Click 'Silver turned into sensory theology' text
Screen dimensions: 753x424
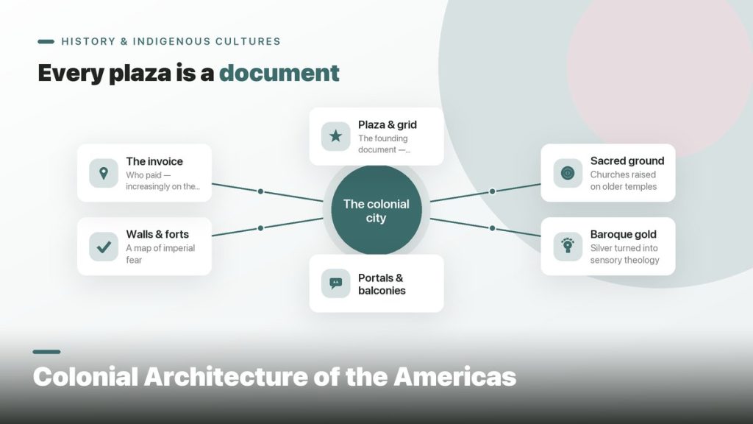[x=624, y=254]
